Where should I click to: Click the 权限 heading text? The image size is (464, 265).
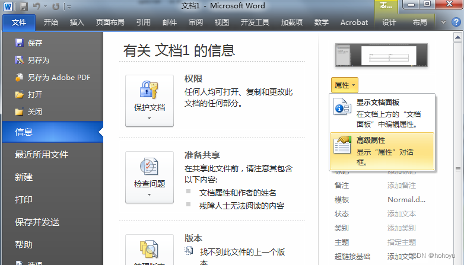click(x=193, y=79)
